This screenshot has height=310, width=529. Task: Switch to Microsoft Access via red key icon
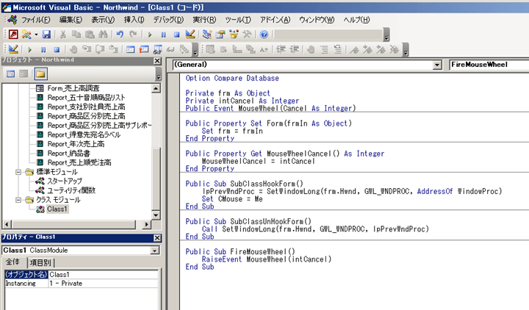pyautogui.click(x=14, y=35)
